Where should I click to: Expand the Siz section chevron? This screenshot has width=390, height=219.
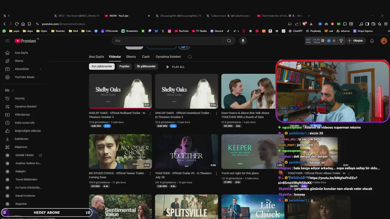(x=13, y=90)
